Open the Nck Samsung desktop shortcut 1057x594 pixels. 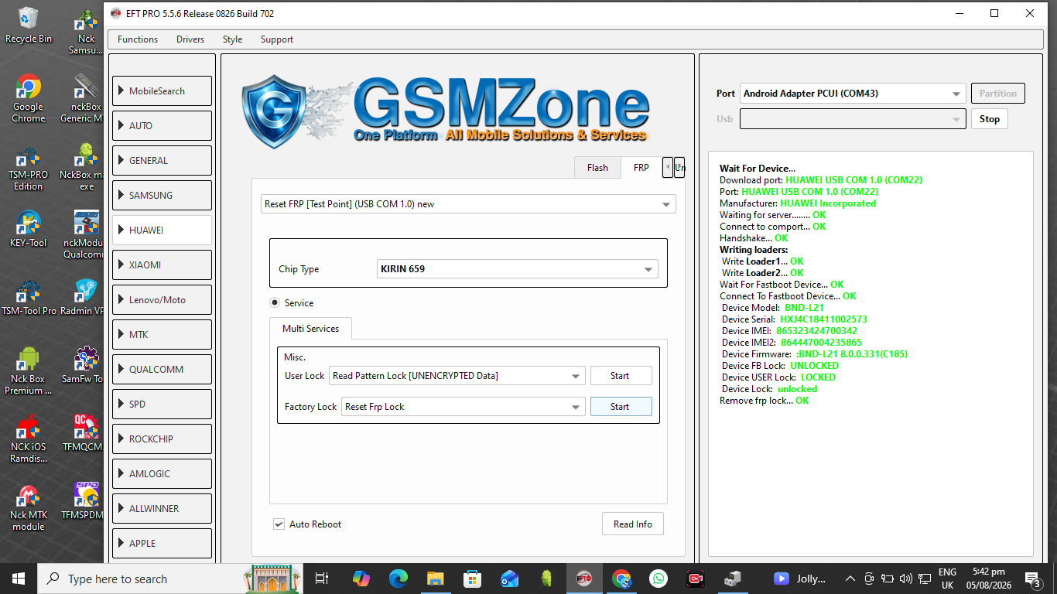[x=84, y=31]
